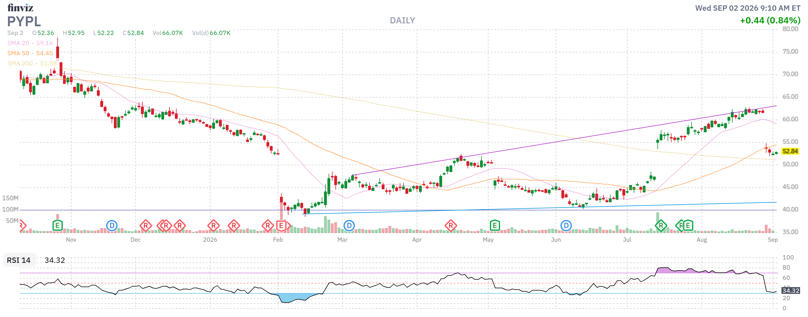Select the low value 52.22
The image size is (808, 317).
(106, 33)
